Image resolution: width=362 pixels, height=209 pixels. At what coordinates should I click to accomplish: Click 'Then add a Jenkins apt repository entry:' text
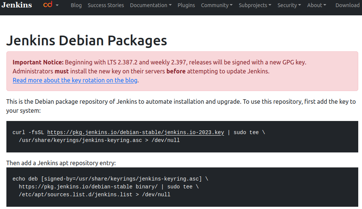[61, 163]
